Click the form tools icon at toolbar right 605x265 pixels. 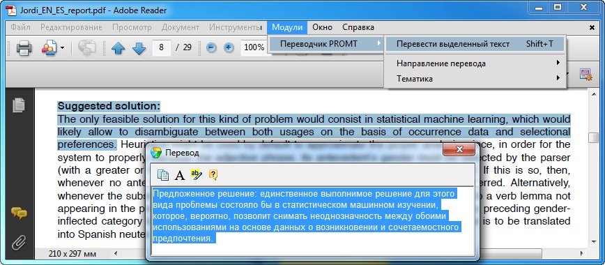585,75
